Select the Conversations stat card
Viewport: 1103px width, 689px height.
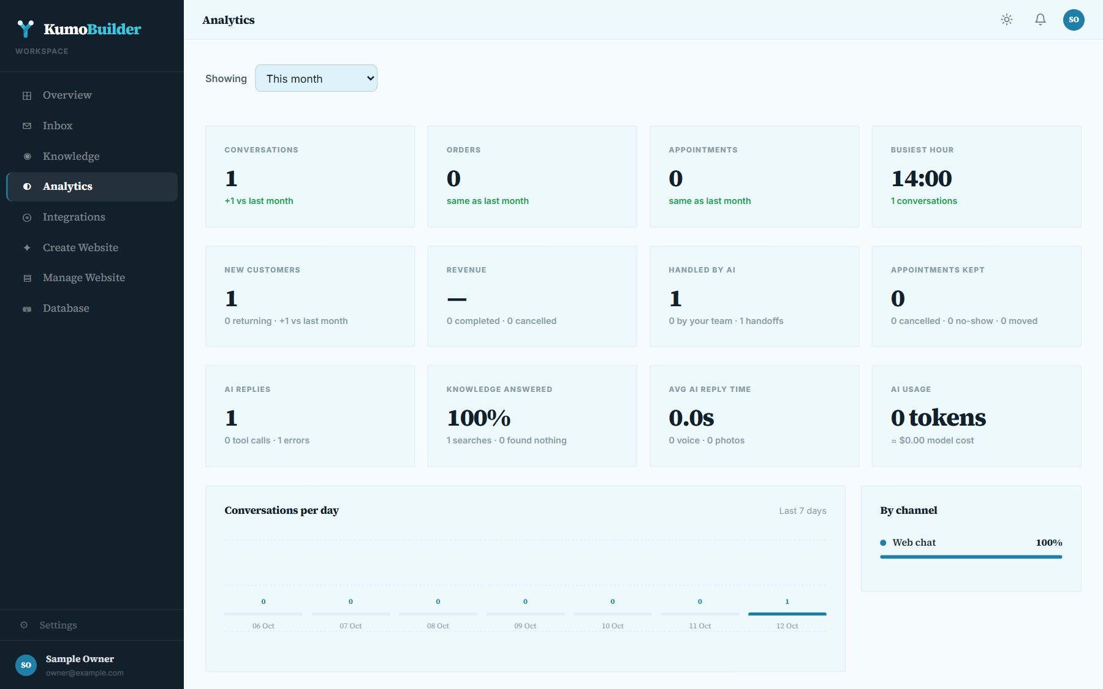coord(310,176)
